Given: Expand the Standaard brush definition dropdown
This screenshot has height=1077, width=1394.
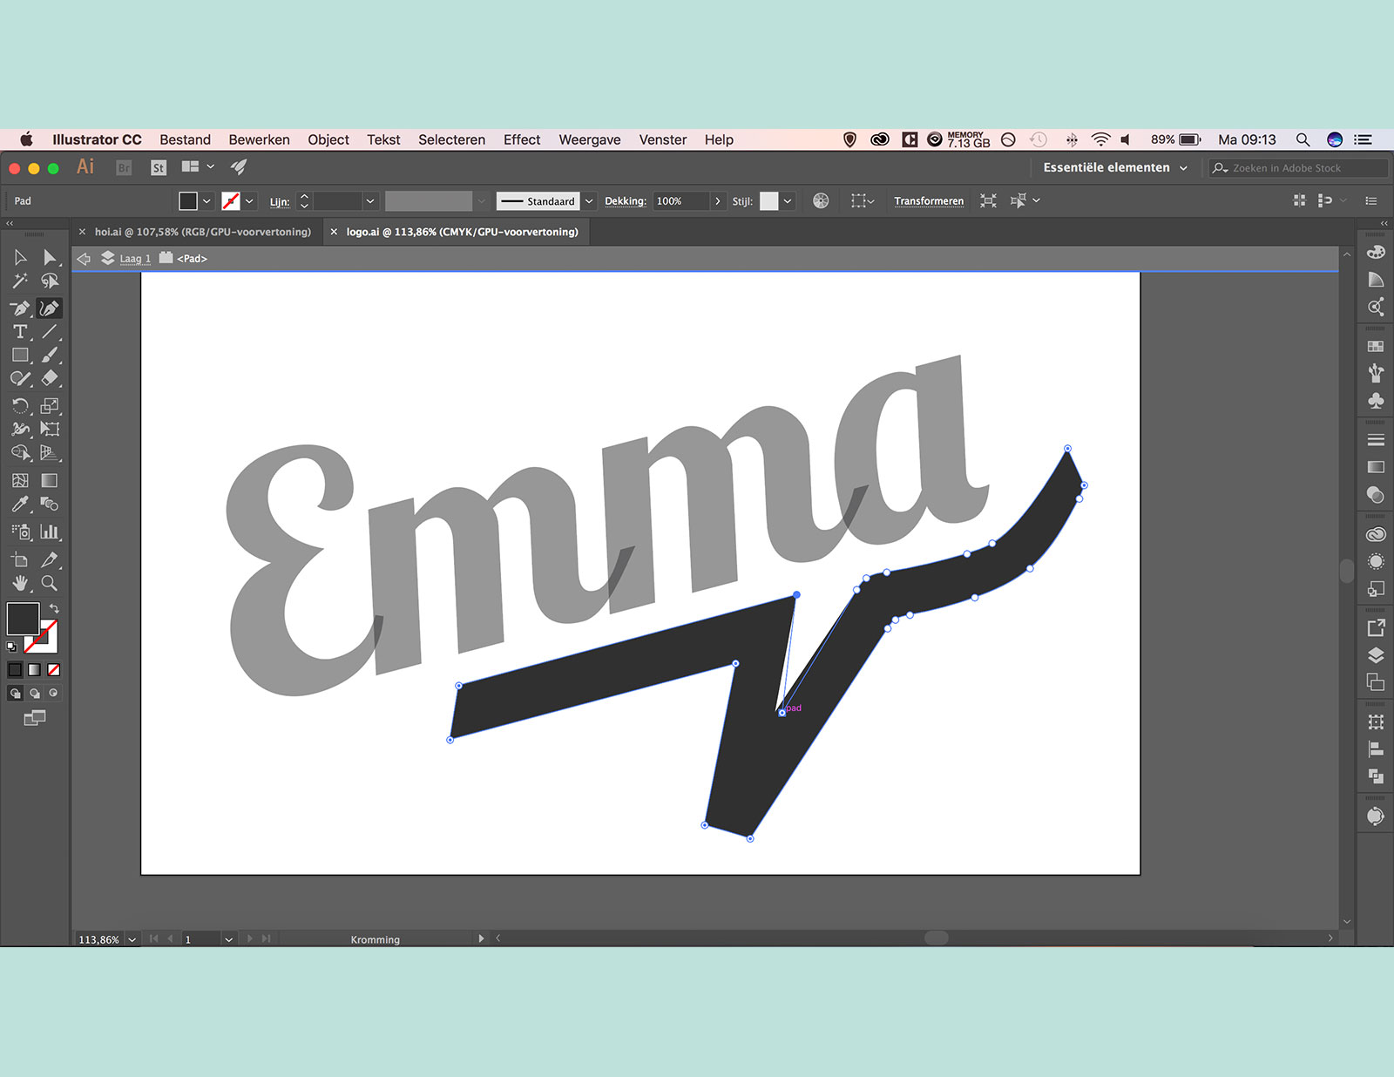Looking at the screenshot, I should point(589,201).
